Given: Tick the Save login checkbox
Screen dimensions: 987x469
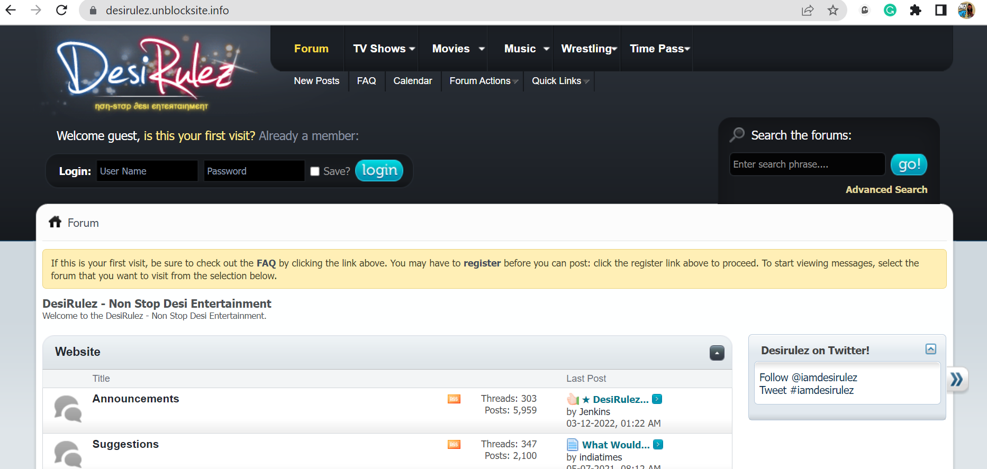Looking at the screenshot, I should click(x=315, y=171).
